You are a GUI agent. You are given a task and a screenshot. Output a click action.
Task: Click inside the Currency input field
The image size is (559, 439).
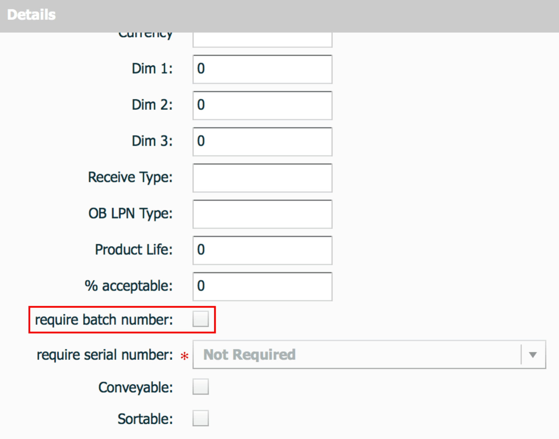262,39
